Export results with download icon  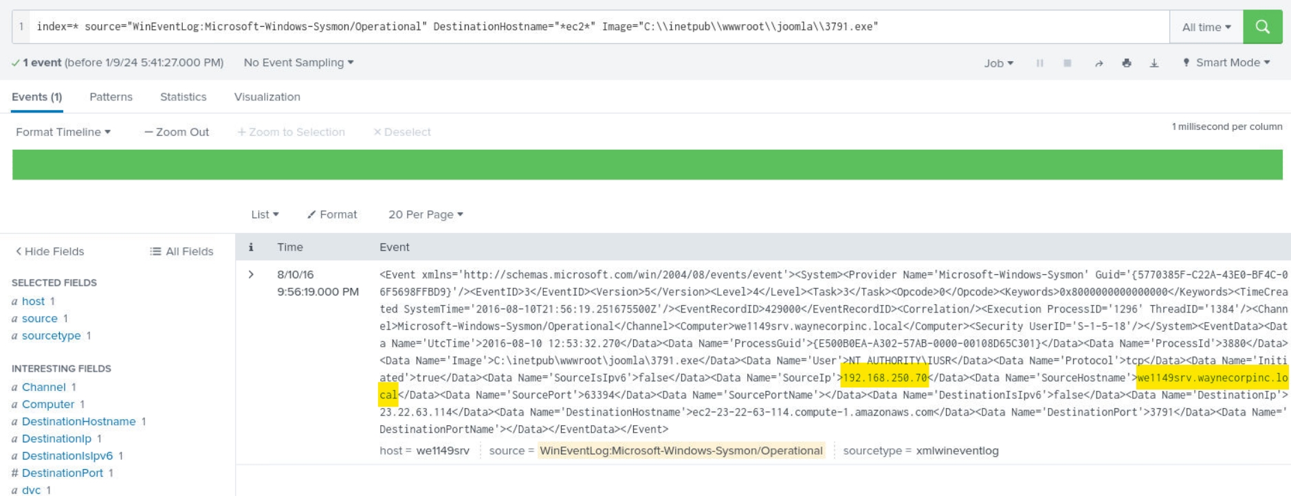tap(1154, 63)
